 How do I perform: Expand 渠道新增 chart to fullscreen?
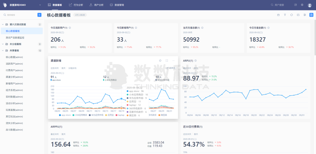tap(167, 60)
